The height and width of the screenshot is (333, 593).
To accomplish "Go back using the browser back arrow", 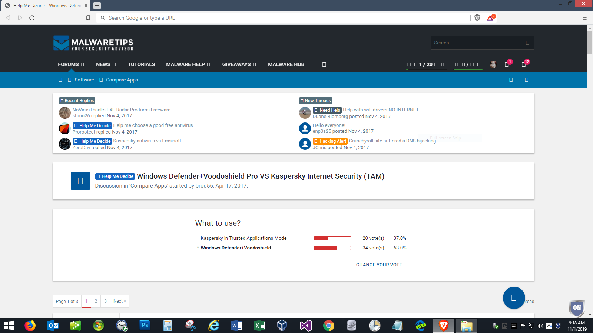I will 8,18.
